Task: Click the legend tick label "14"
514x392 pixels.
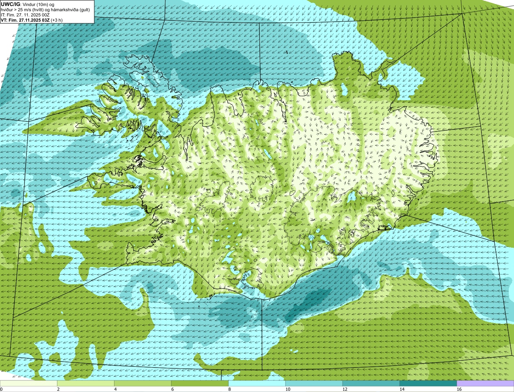Action: pos(402,389)
